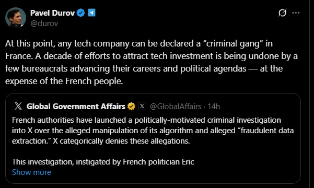Click the @durov handle
The width and height of the screenshot is (314, 188).
(44, 23)
